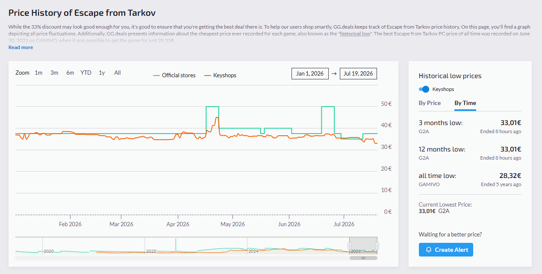Screen dimensions: 542x274
Task: Toggle the Official stores legend line
Action: pos(174,75)
